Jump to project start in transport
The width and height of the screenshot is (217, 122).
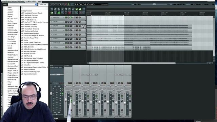(52, 4)
